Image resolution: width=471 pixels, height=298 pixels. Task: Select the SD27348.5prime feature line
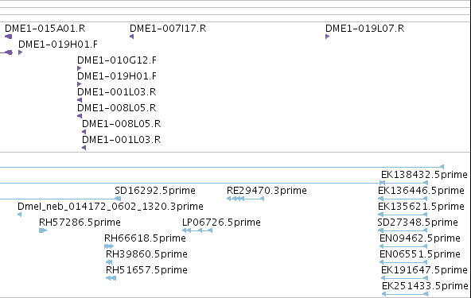click(403, 230)
